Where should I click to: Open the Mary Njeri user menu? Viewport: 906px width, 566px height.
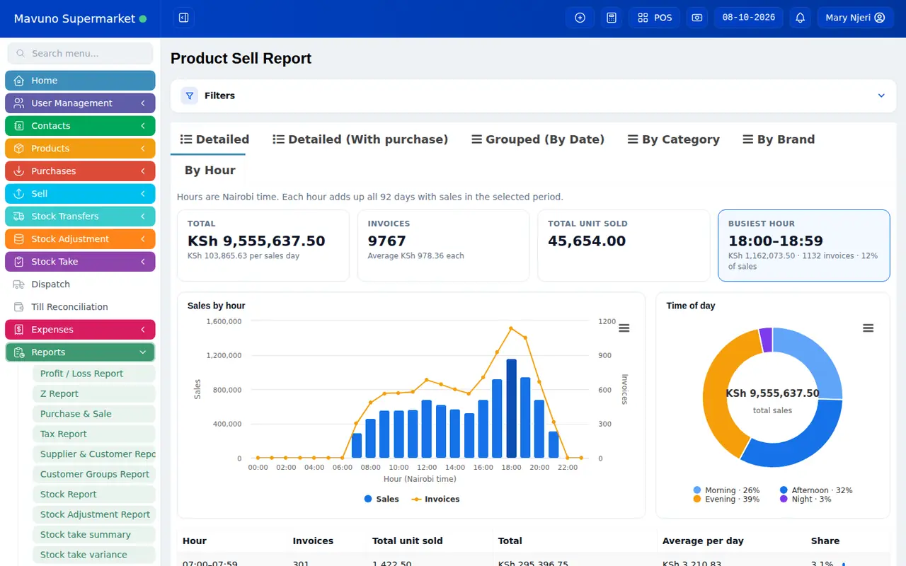[855, 18]
